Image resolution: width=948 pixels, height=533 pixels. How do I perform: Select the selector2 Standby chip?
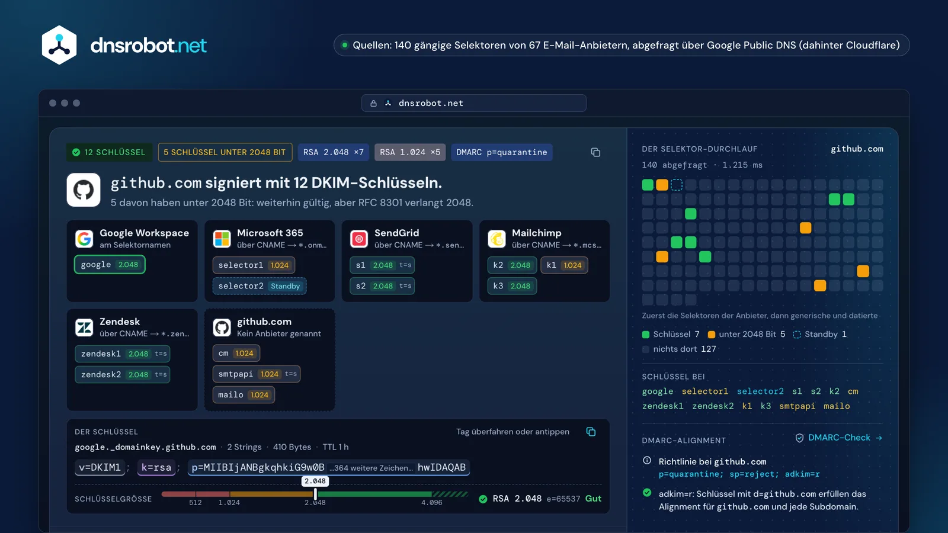pyautogui.click(x=260, y=286)
